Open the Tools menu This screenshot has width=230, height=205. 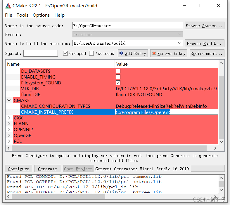pos(22,15)
